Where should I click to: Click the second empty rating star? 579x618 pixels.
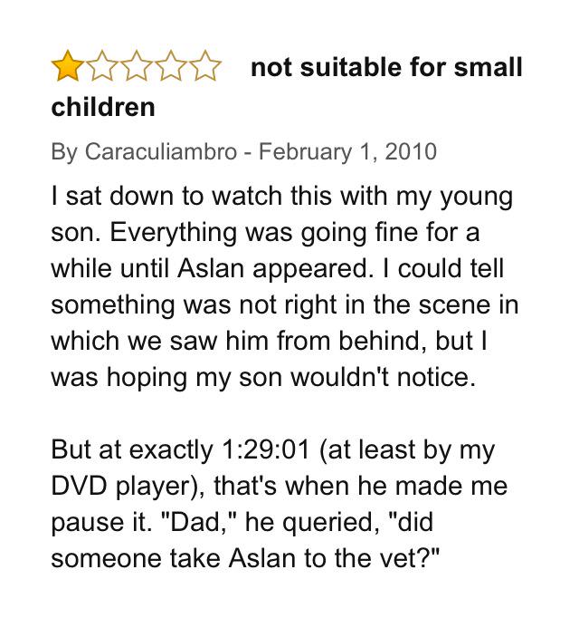point(102,66)
